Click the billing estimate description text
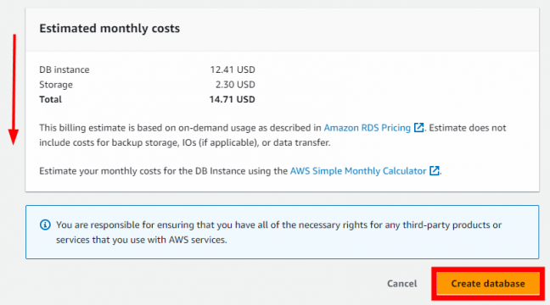The height and width of the screenshot is (305, 550). [x=272, y=136]
